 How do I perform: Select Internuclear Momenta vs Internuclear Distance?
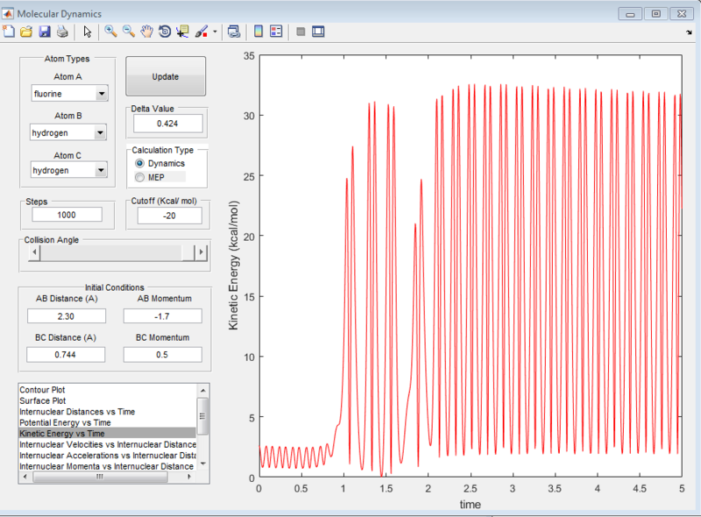coord(107,466)
